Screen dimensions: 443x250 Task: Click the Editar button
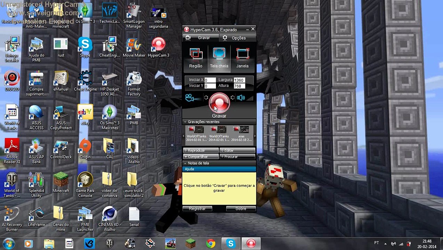tap(238, 150)
